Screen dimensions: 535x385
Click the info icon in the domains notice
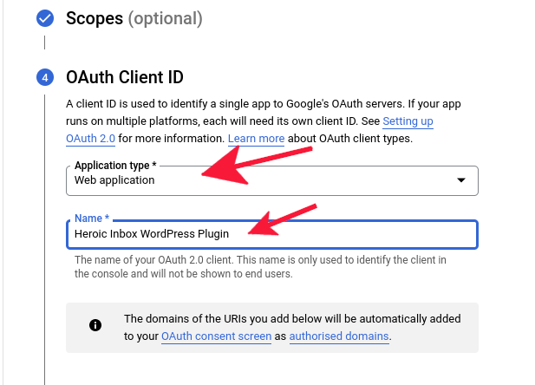[95, 325]
